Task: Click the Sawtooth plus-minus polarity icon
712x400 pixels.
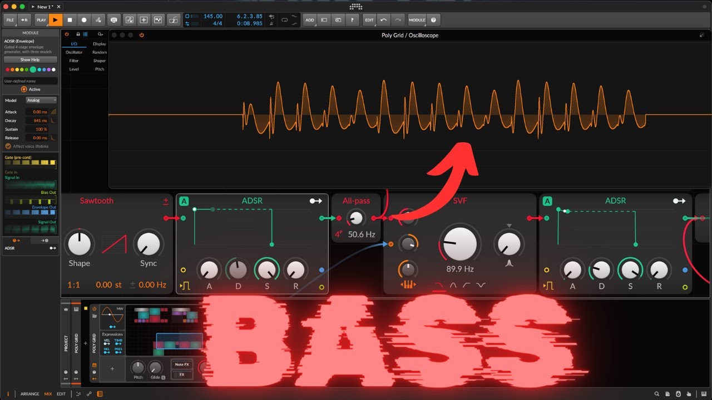Action: click(x=166, y=201)
